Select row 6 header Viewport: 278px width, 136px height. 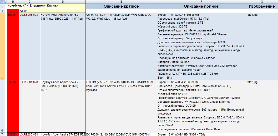2,106
